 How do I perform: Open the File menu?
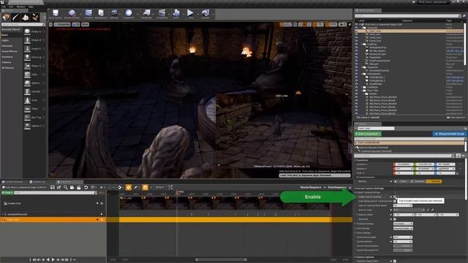point(4,7)
